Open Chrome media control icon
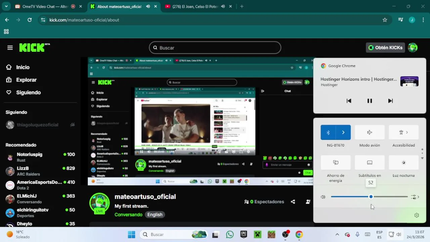430x242 pixels. tap(400, 20)
